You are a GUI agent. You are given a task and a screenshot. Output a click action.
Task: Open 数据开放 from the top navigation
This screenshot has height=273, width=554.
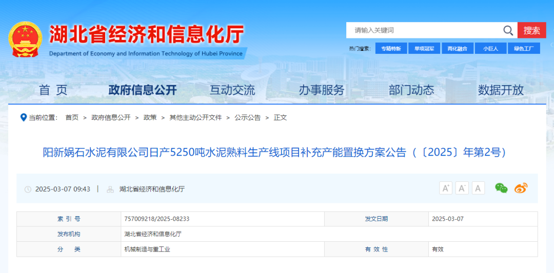[501, 90]
